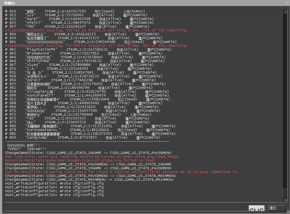Click Steam ID STEAM_1:1:513221851
Viewport: 290px width, 214px height.
click(91, 126)
